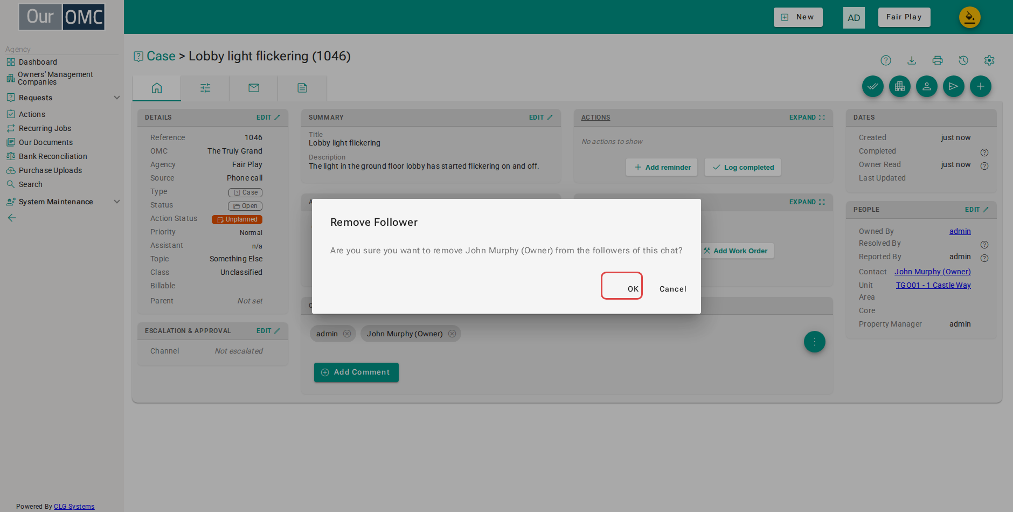Viewport: 1013px width, 512px height.
Task: Open the TG001 - 1 Castle Way link
Action: click(933, 285)
